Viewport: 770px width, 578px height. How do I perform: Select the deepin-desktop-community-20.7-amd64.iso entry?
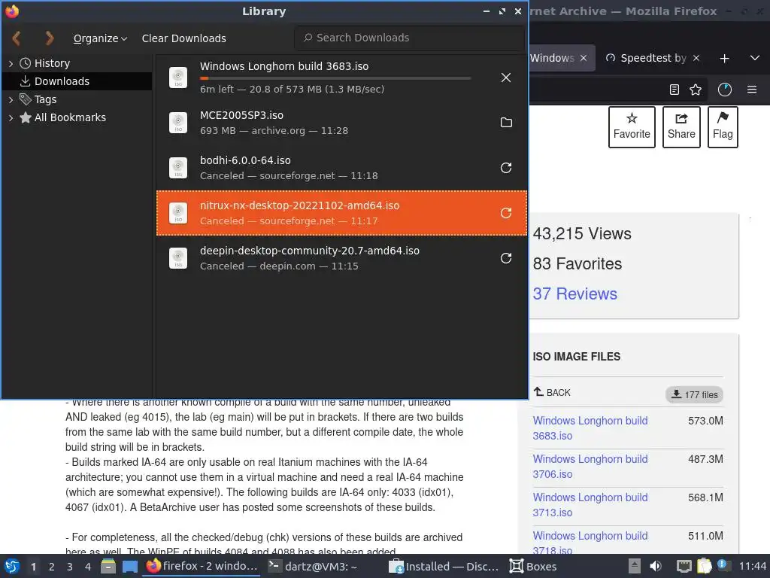tap(342, 258)
